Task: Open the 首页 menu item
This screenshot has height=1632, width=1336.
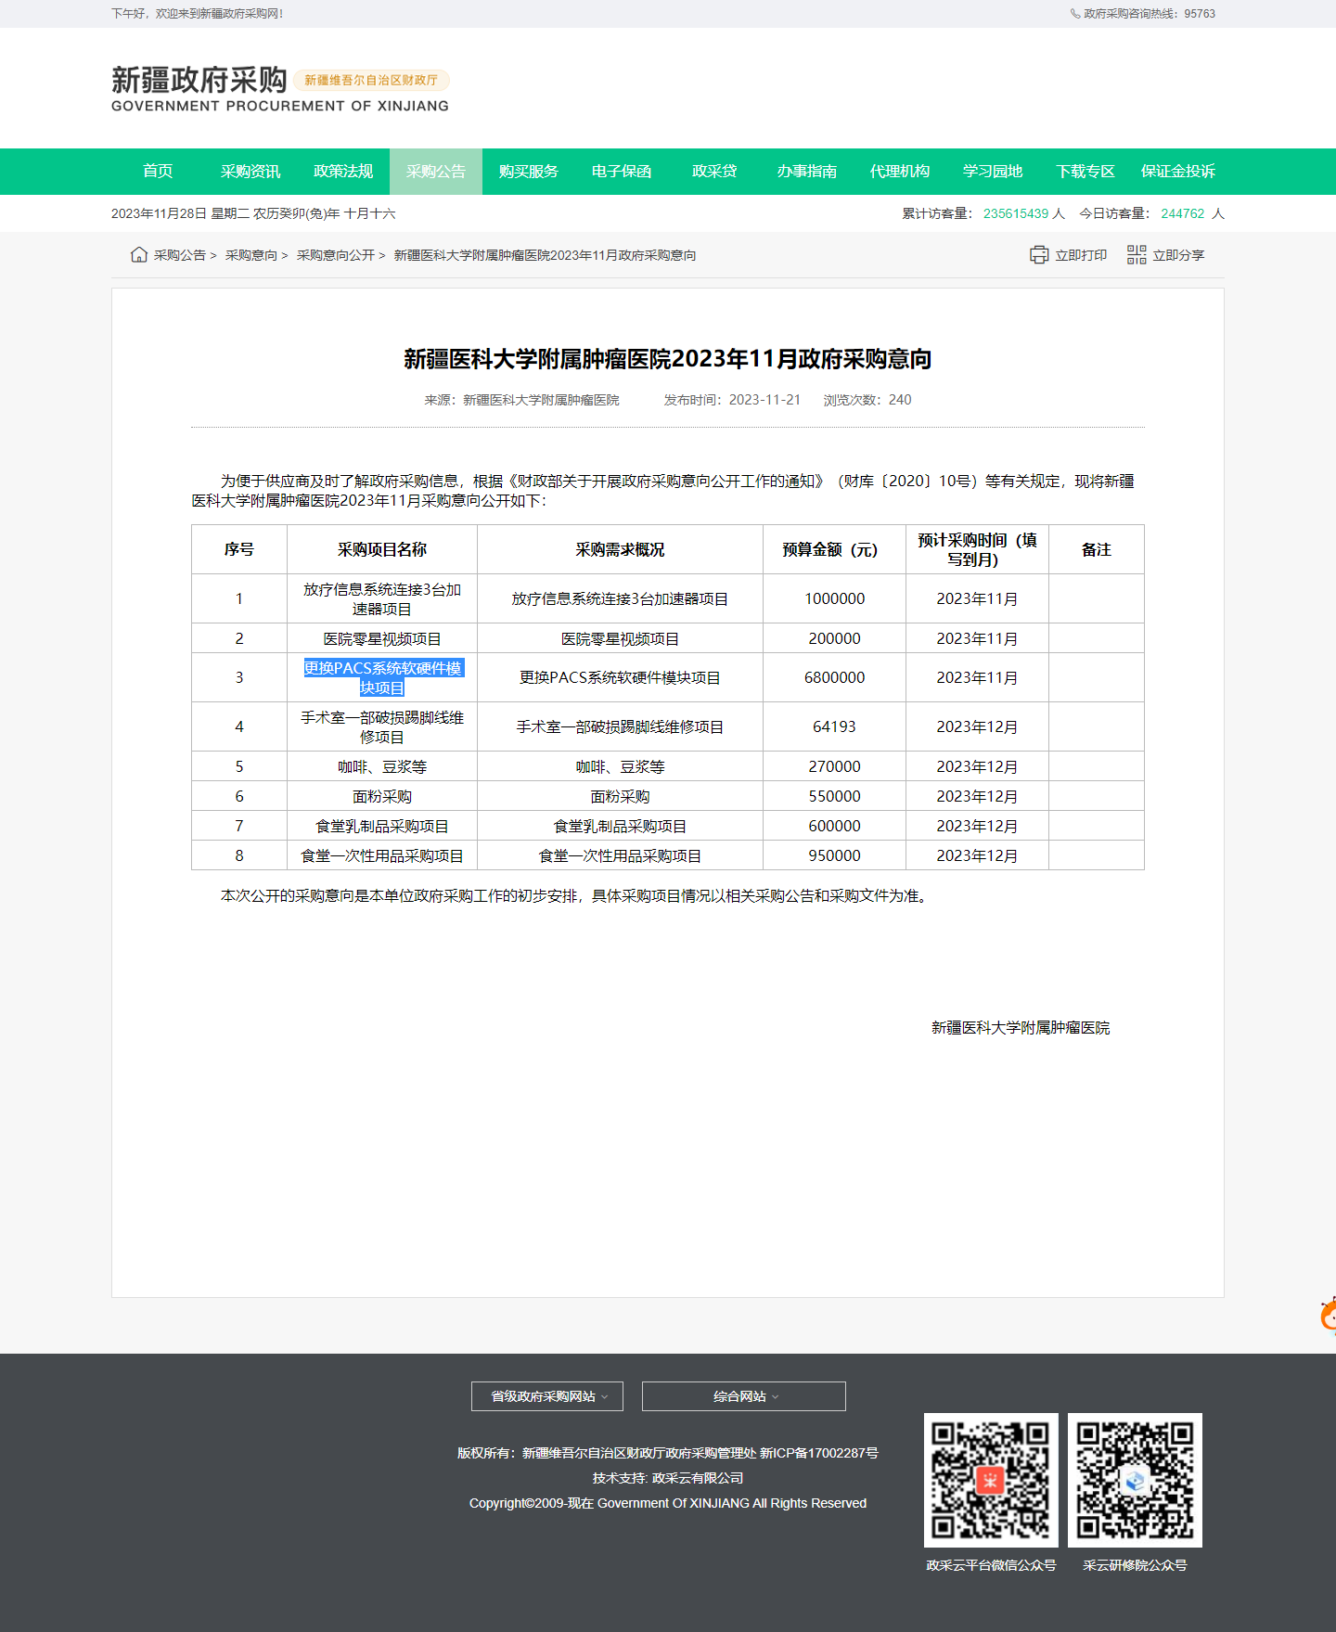Action: coord(158,172)
